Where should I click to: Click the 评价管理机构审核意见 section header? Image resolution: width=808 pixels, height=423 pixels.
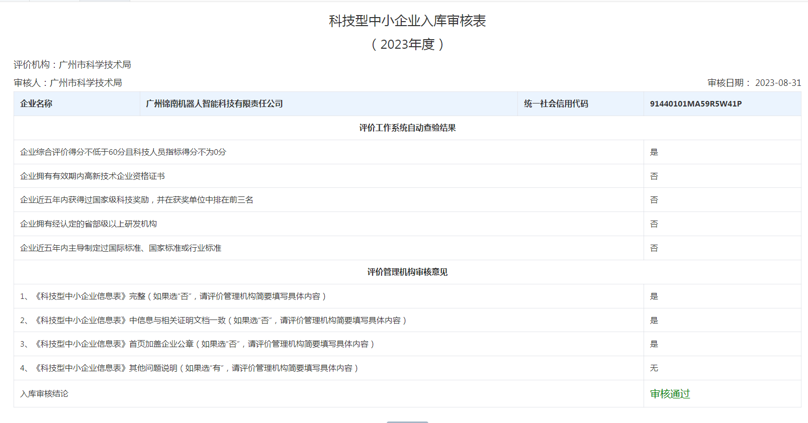coord(407,272)
